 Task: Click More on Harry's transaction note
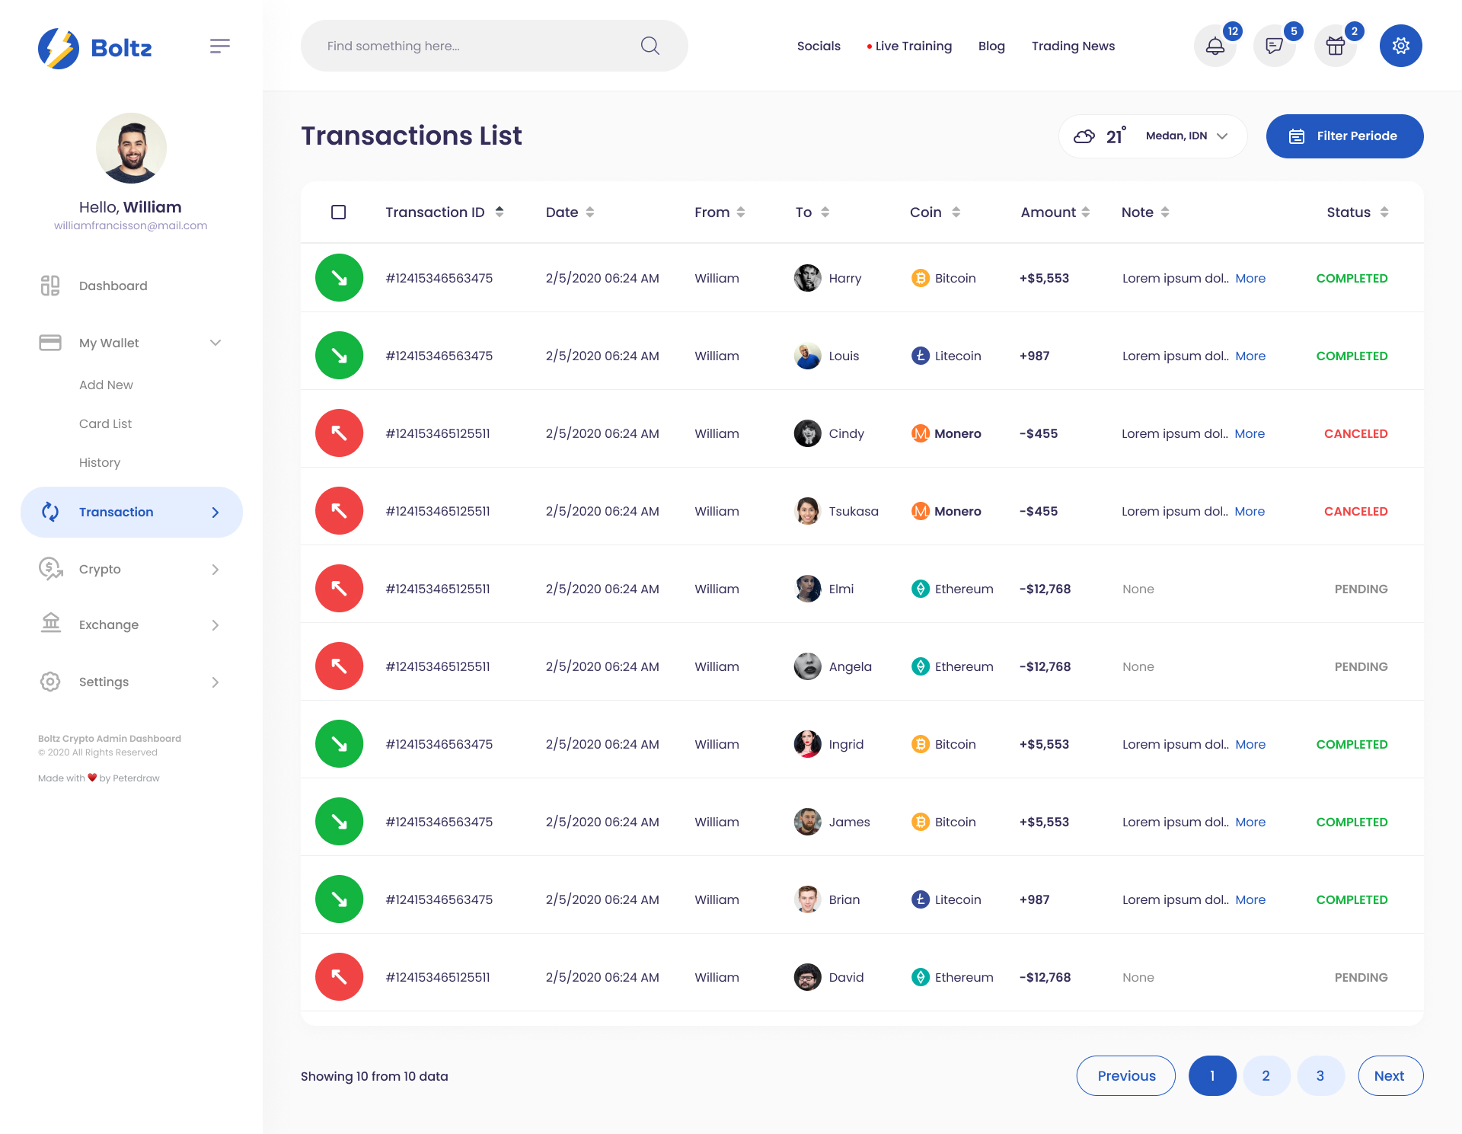[1250, 278]
